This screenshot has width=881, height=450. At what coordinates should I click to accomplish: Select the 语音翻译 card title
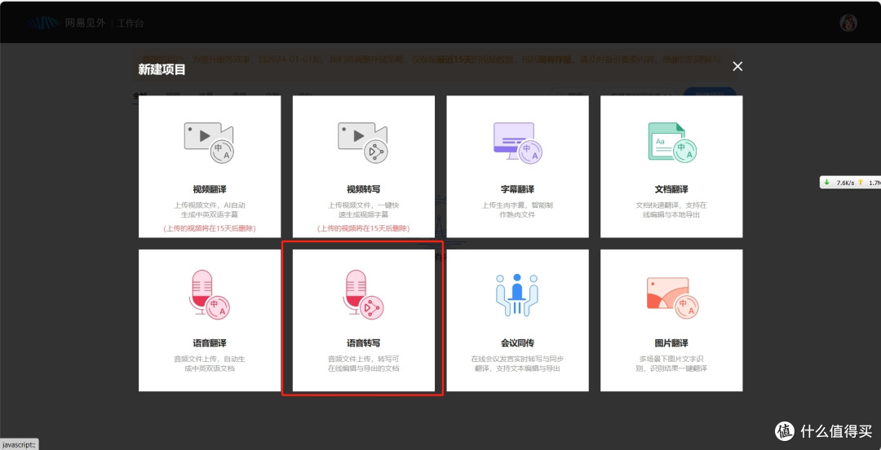210,343
